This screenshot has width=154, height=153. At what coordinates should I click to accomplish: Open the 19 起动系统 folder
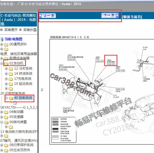click(23, 84)
